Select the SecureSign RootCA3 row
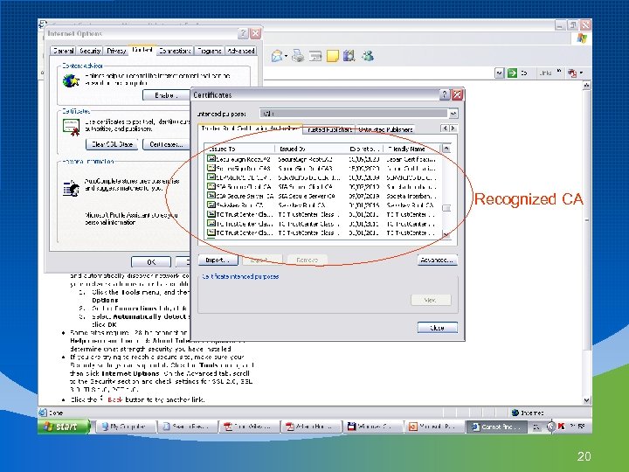 [323, 168]
